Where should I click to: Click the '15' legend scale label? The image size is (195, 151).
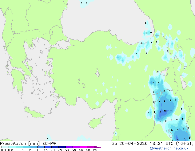pyautogui.click(x=46, y=150)
